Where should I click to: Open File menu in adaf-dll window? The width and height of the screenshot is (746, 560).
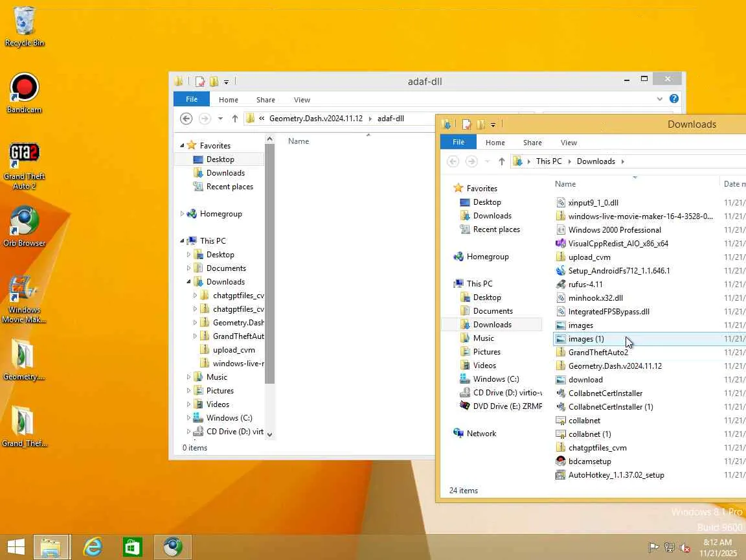pos(192,99)
